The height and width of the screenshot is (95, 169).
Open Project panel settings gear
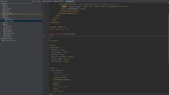point(39,1)
